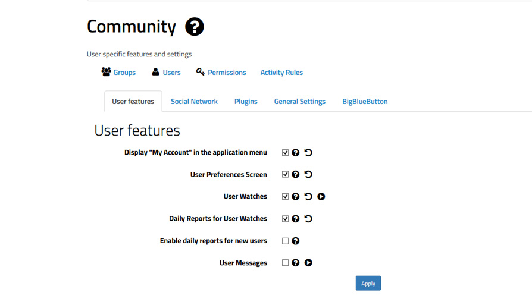Enable daily reports for new users checkbox
The height and width of the screenshot is (305, 532).
[285, 241]
